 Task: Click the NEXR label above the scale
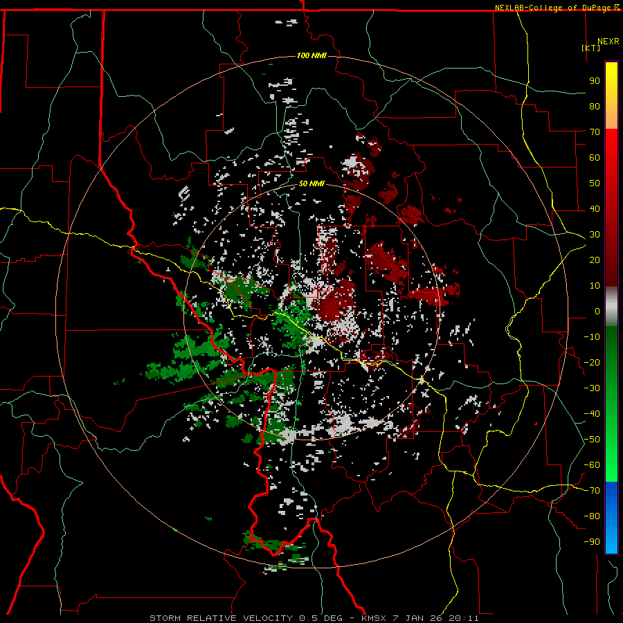608,42
